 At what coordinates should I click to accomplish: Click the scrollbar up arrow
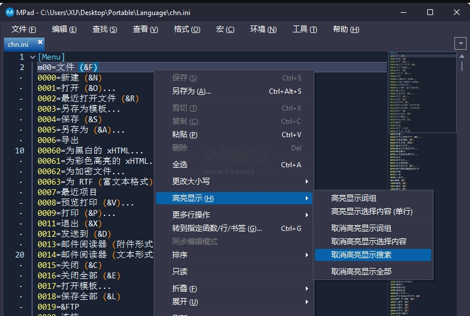(x=462, y=56)
